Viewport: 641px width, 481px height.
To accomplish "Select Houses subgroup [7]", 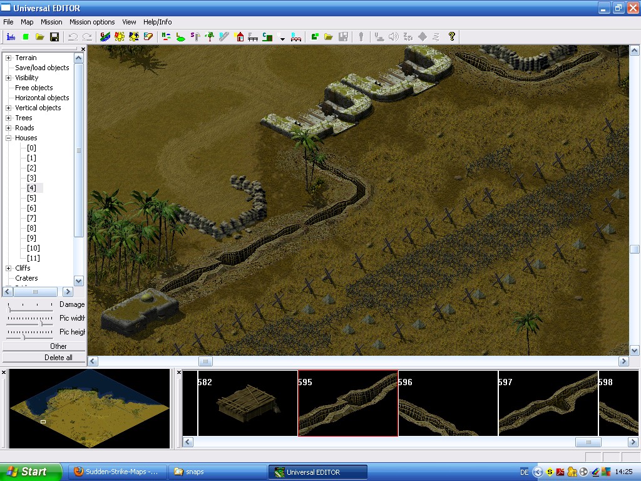I will 31,218.
